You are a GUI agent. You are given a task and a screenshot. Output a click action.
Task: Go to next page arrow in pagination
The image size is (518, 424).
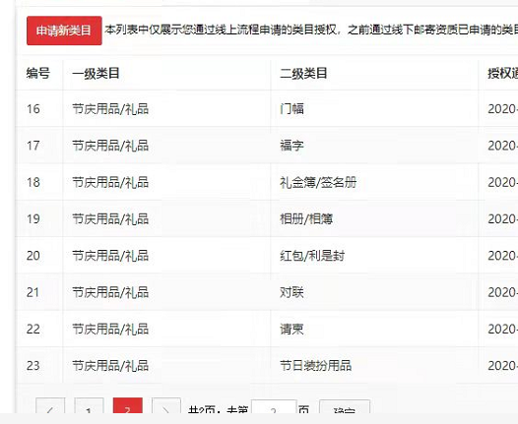pos(166,405)
